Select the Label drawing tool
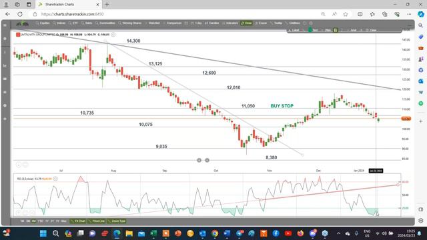427x240 pixels. click(x=294, y=30)
